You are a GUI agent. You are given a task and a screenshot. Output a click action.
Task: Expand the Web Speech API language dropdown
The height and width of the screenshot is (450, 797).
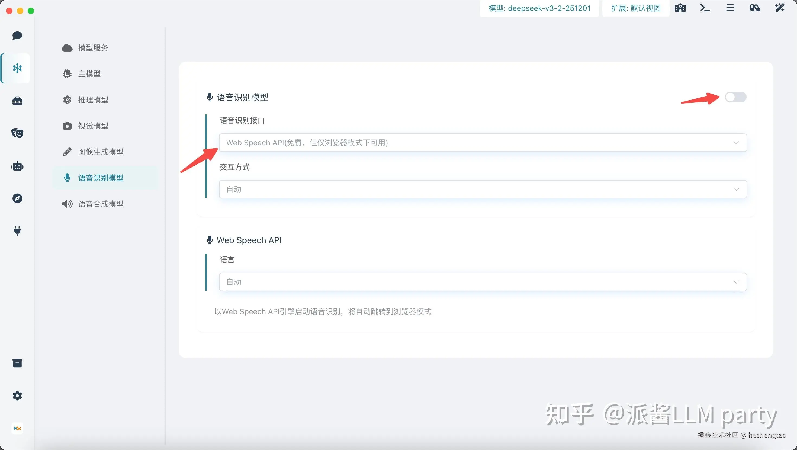pos(483,282)
